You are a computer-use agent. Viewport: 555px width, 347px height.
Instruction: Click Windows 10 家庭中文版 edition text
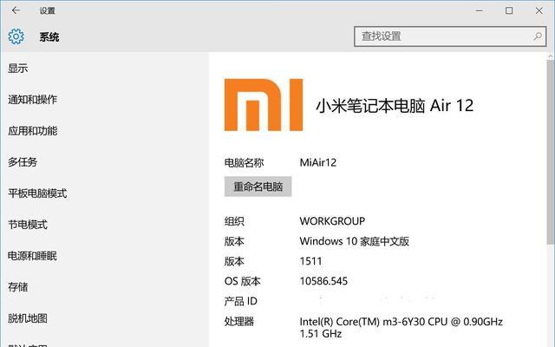[355, 241]
